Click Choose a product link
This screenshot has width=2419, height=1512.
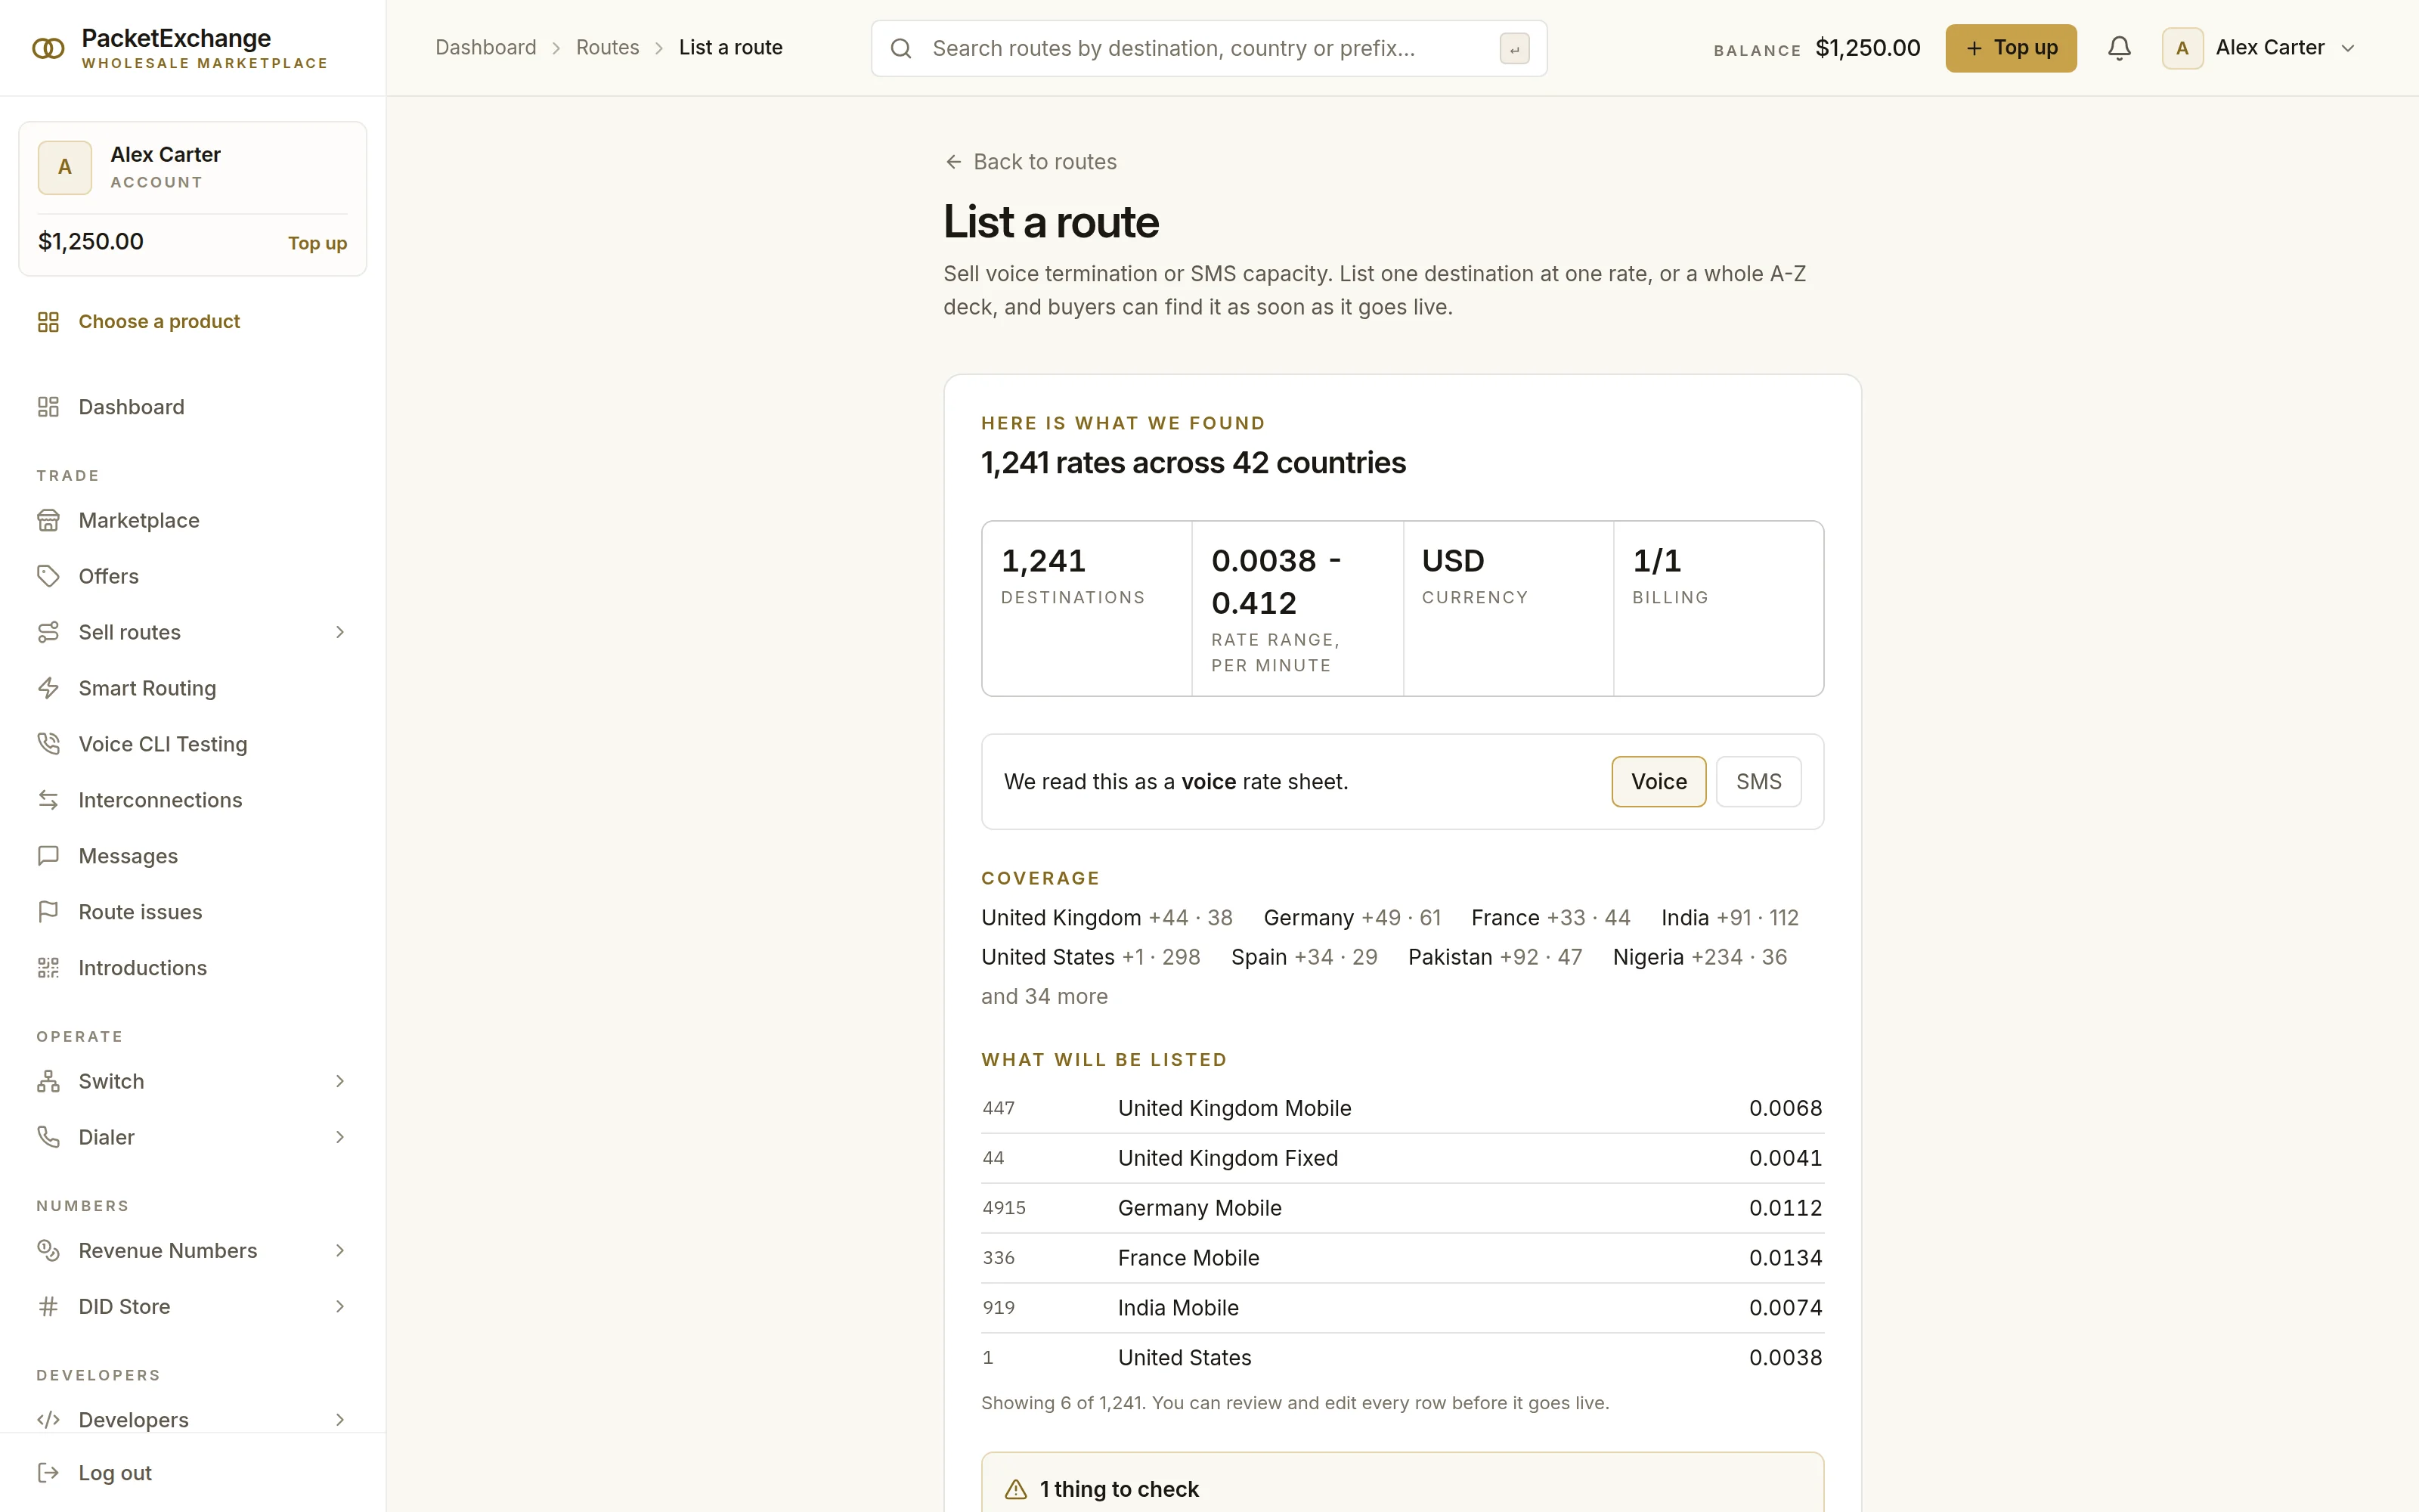193,322
